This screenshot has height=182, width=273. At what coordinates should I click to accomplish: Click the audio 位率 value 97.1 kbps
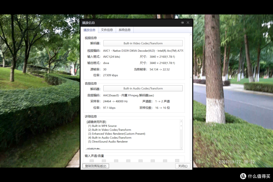pyautogui.click(x=109, y=108)
